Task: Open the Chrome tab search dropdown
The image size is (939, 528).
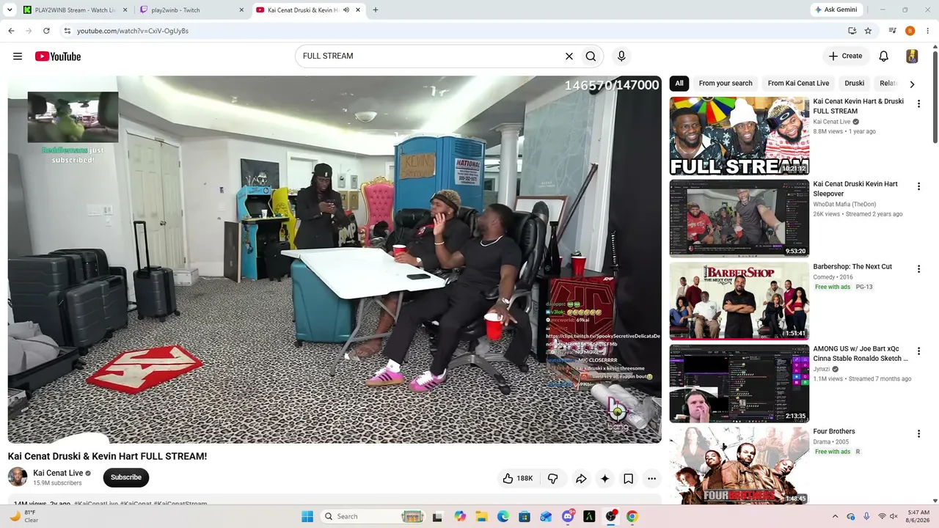Action: point(10,10)
